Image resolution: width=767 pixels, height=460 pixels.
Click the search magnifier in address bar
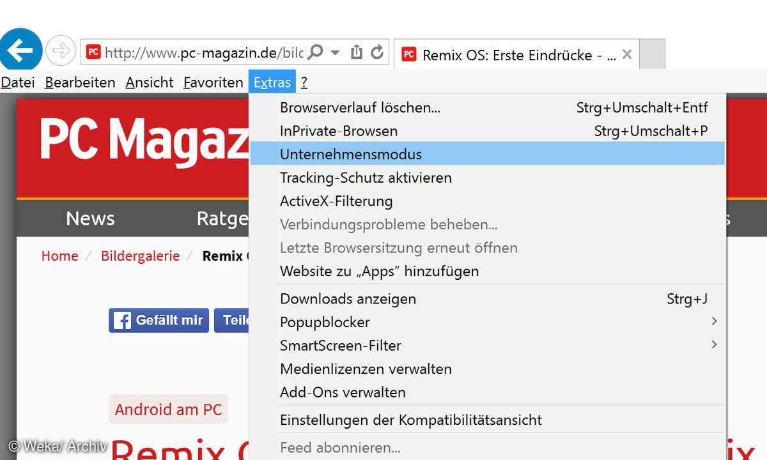click(315, 52)
